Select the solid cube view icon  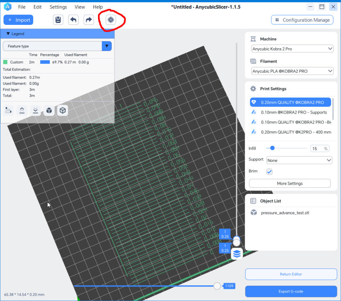[49, 110]
